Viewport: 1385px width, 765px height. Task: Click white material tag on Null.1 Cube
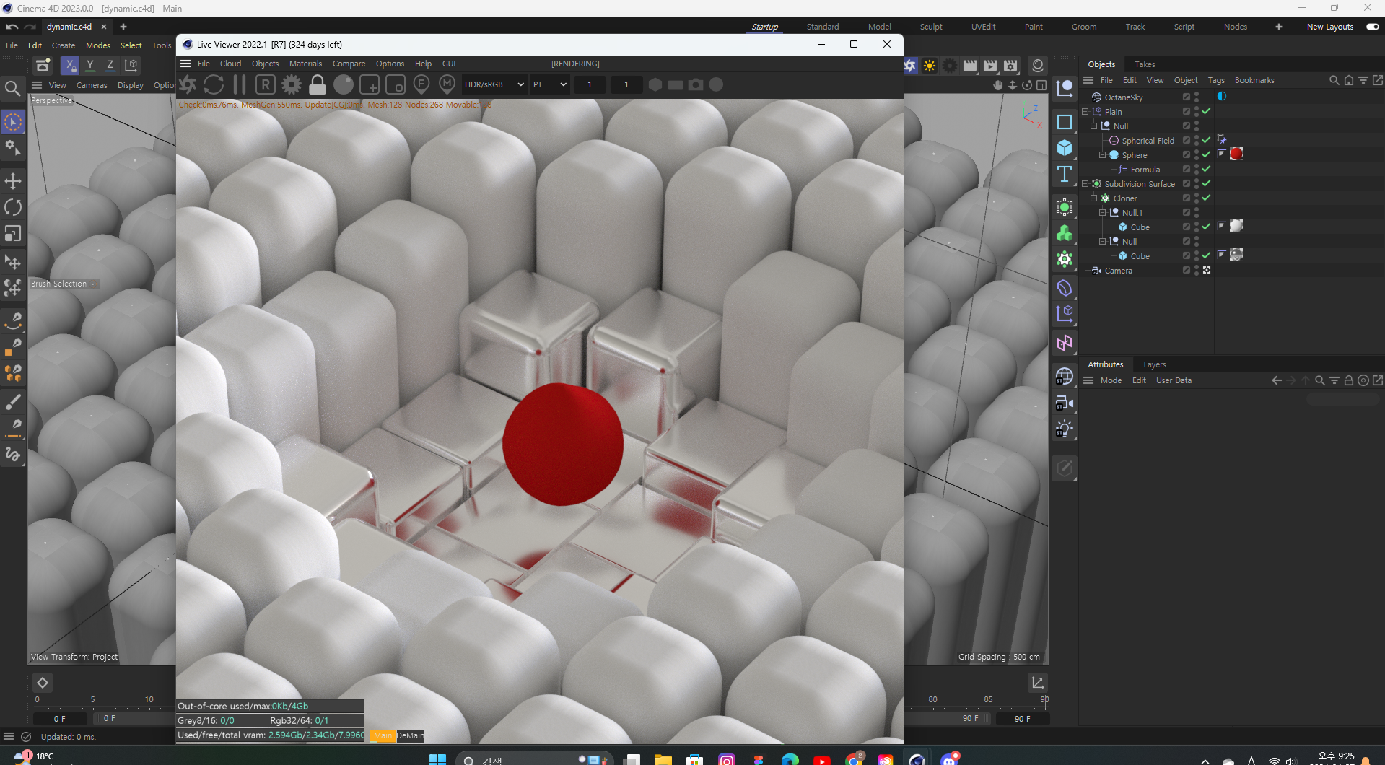[x=1236, y=226]
